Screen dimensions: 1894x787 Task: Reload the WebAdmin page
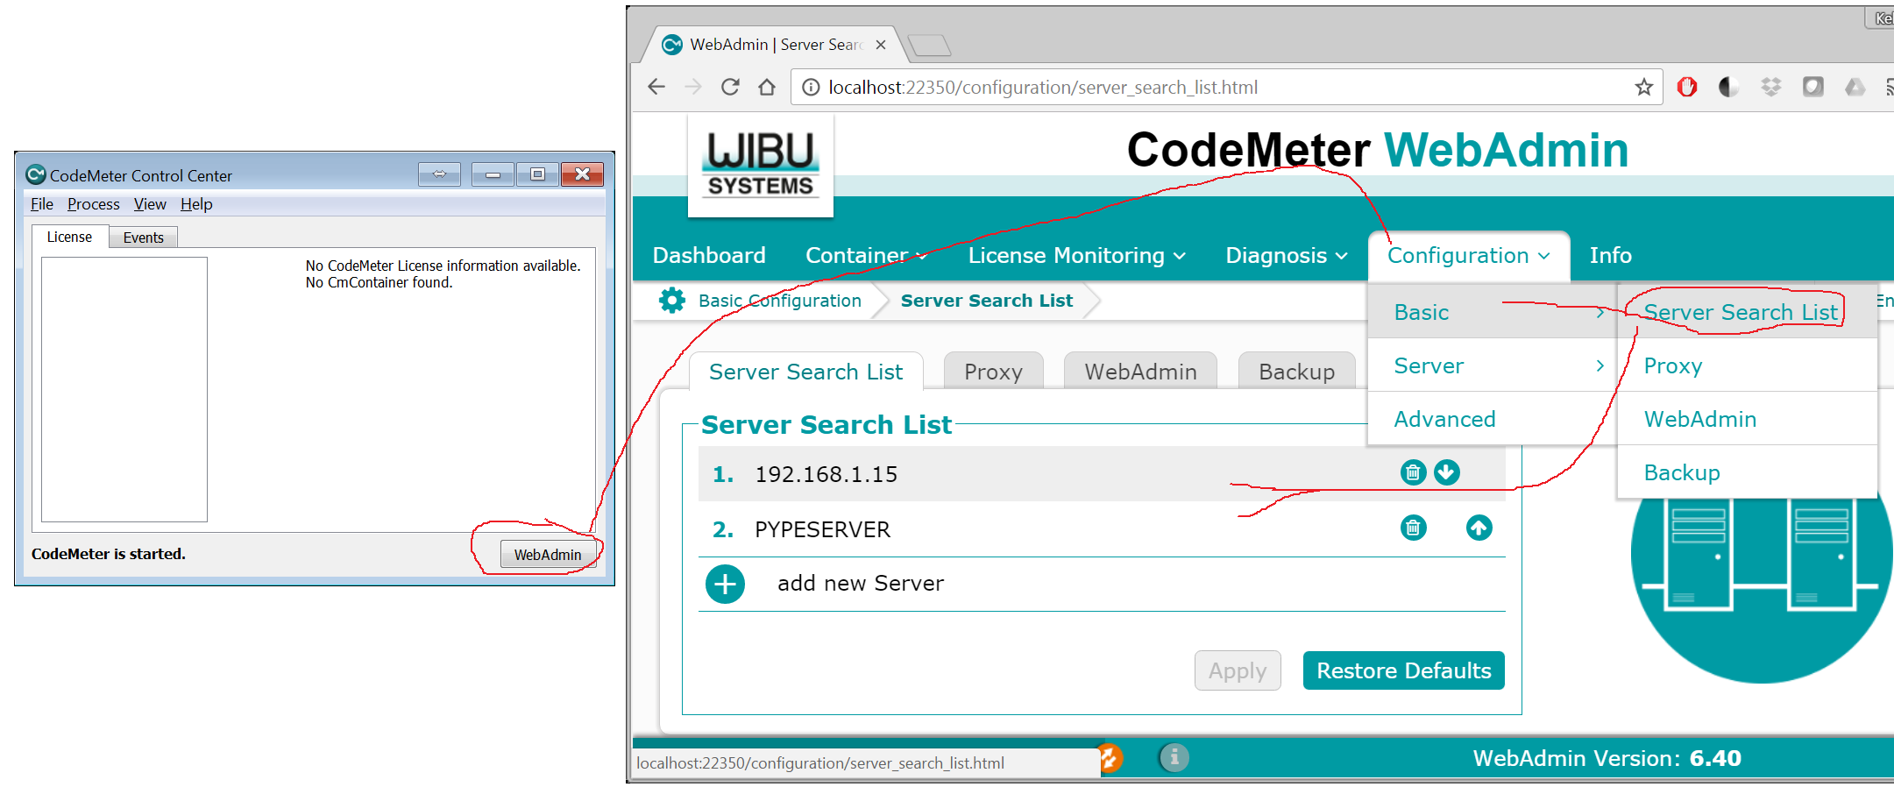pos(730,87)
